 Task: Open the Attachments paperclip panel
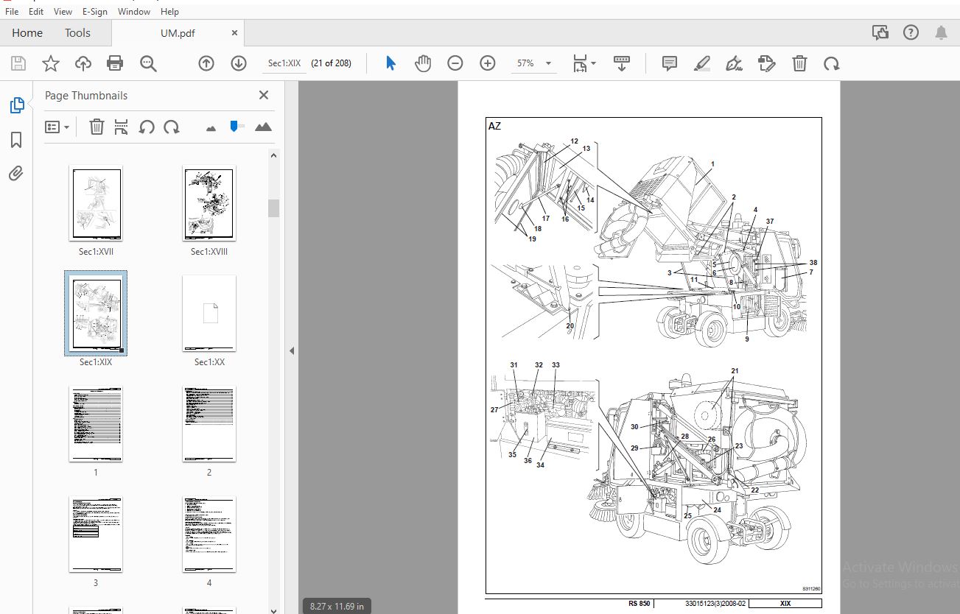click(x=16, y=174)
